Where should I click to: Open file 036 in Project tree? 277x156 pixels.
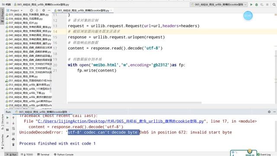point(24,19)
